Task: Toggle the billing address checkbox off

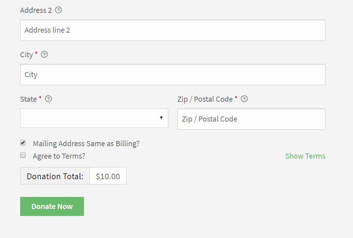Action: tap(23, 143)
